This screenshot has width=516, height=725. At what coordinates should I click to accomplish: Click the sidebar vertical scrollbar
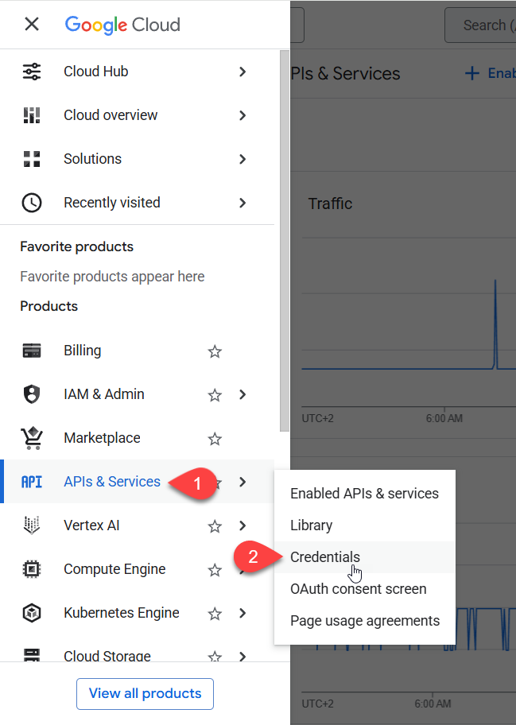tap(285, 238)
